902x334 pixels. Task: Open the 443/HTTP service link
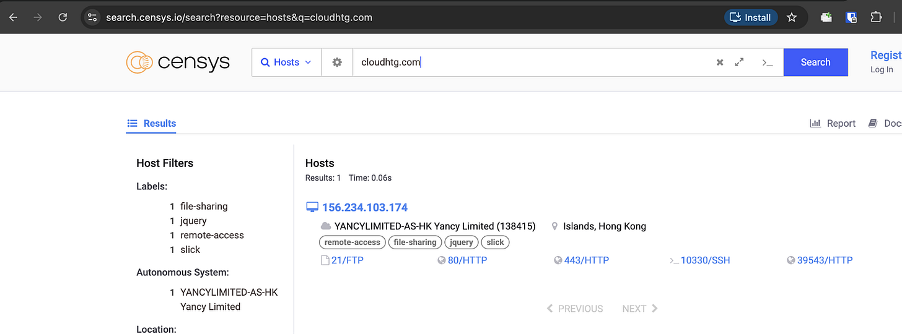pos(581,260)
